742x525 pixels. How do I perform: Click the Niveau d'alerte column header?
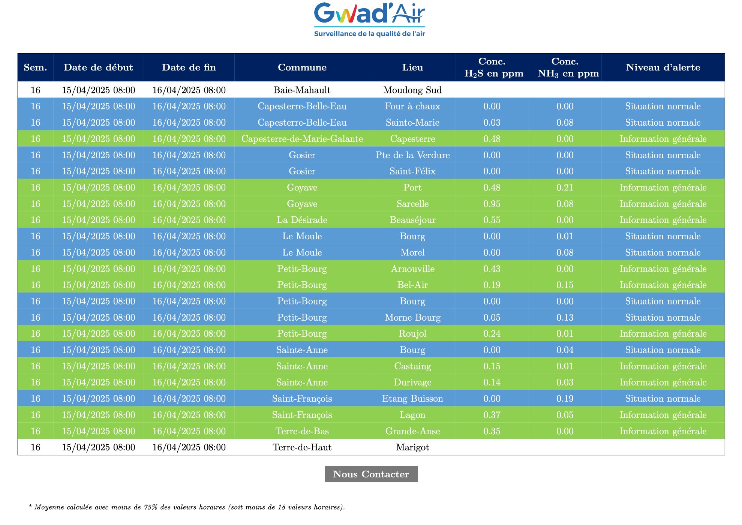(663, 67)
